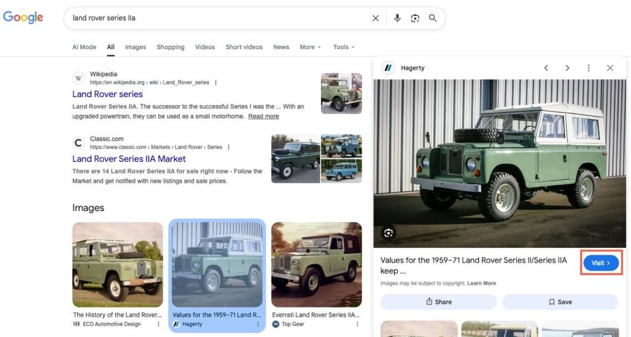
Task: Switch to the Shopping tab
Action: [171, 47]
